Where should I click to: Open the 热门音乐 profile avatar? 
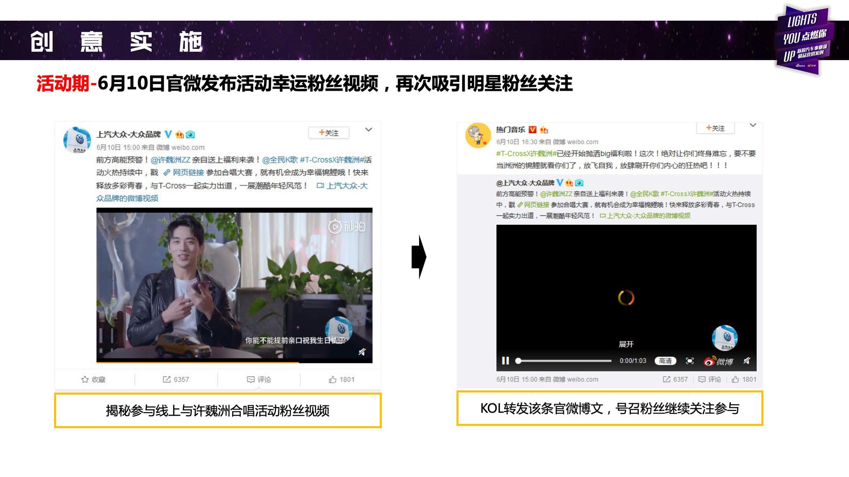tap(478, 135)
